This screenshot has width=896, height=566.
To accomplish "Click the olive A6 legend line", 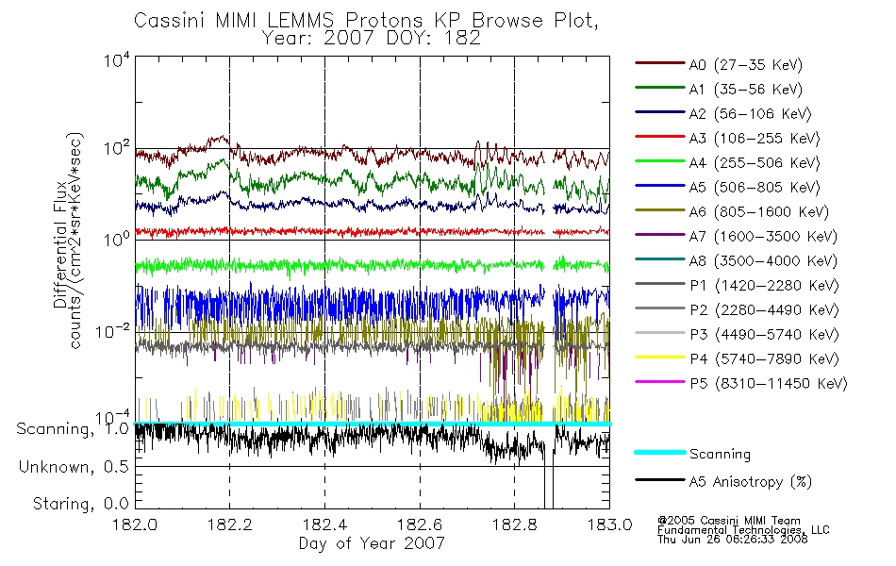I will tap(660, 210).
